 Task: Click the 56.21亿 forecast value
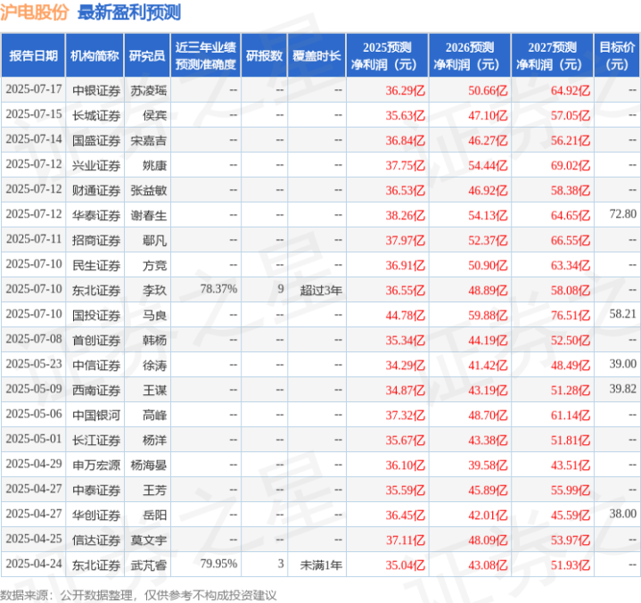pyautogui.click(x=571, y=140)
